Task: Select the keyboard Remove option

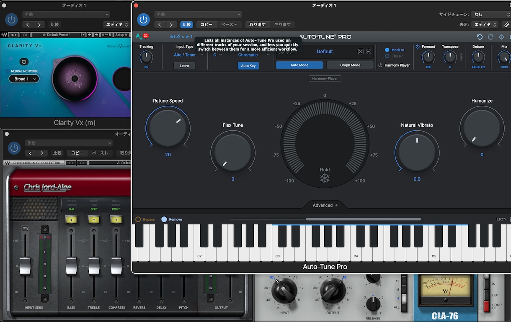Action: coord(172,219)
